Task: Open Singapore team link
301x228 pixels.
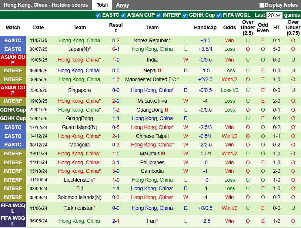Action: pos(80,90)
